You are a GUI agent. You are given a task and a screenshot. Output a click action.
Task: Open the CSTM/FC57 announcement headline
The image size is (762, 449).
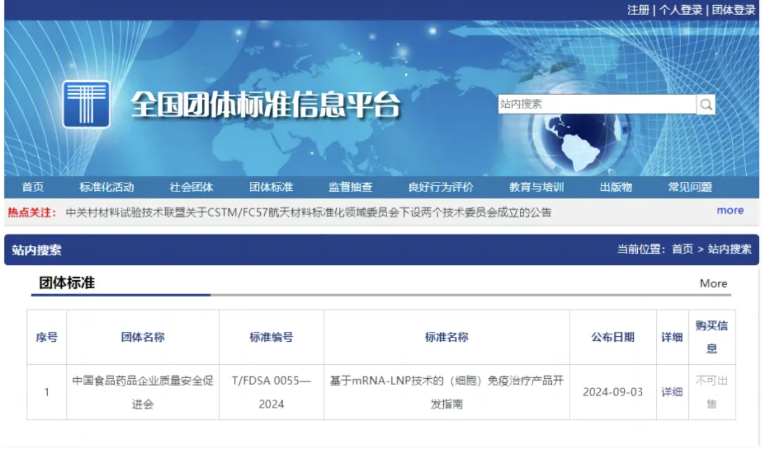309,212
